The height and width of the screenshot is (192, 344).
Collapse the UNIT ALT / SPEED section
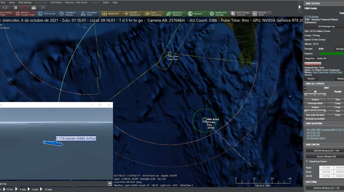click(324, 83)
